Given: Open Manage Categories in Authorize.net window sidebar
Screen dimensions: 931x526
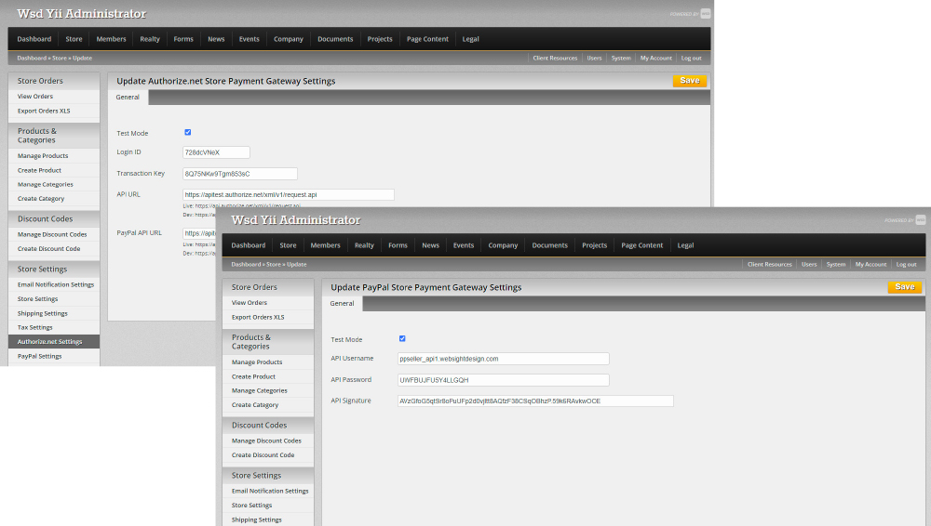Looking at the screenshot, I should click(45, 184).
